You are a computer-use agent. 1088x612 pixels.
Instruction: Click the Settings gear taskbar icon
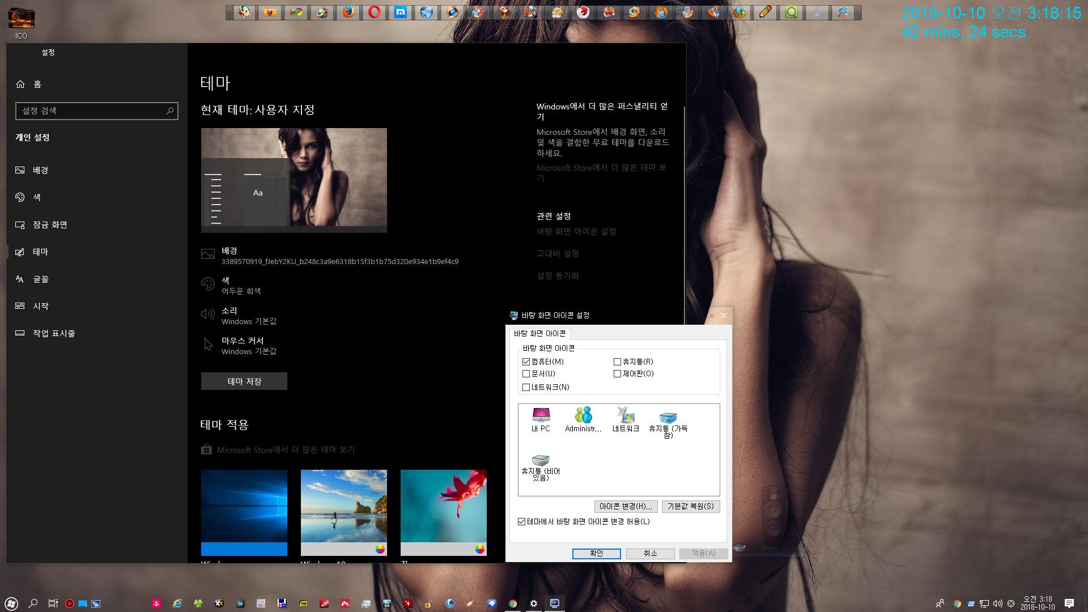pos(534,603)
